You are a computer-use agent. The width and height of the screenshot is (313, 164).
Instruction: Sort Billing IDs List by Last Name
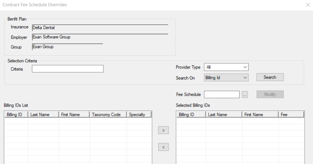point(43,115)
